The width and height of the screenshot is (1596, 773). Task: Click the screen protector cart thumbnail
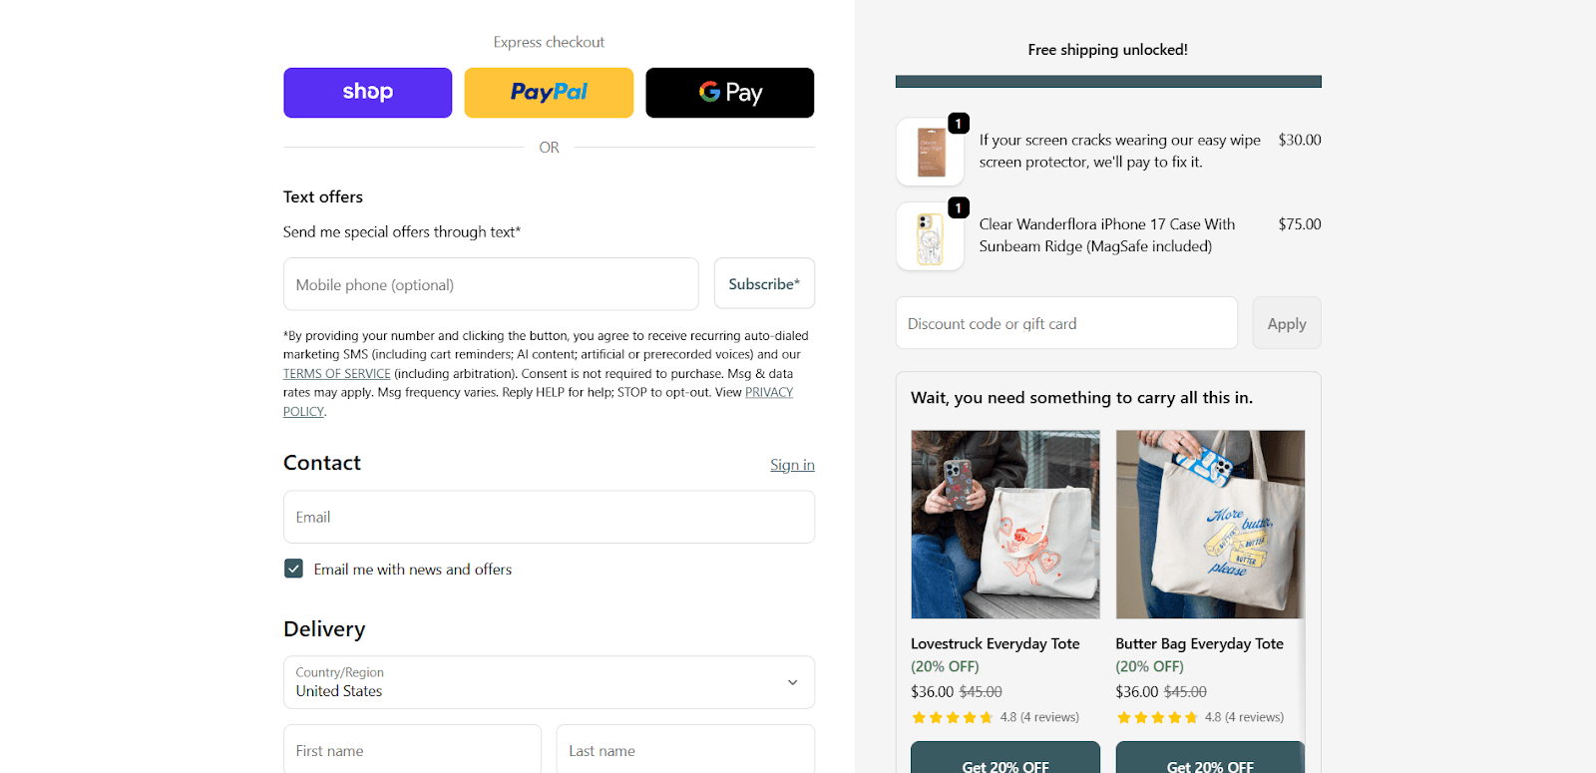pos(929,152)
